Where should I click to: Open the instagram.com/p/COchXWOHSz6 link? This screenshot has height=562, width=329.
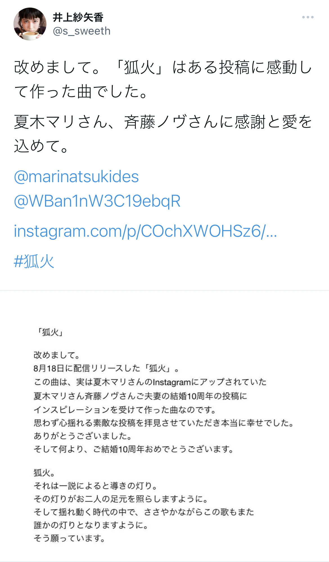[145, 231]
